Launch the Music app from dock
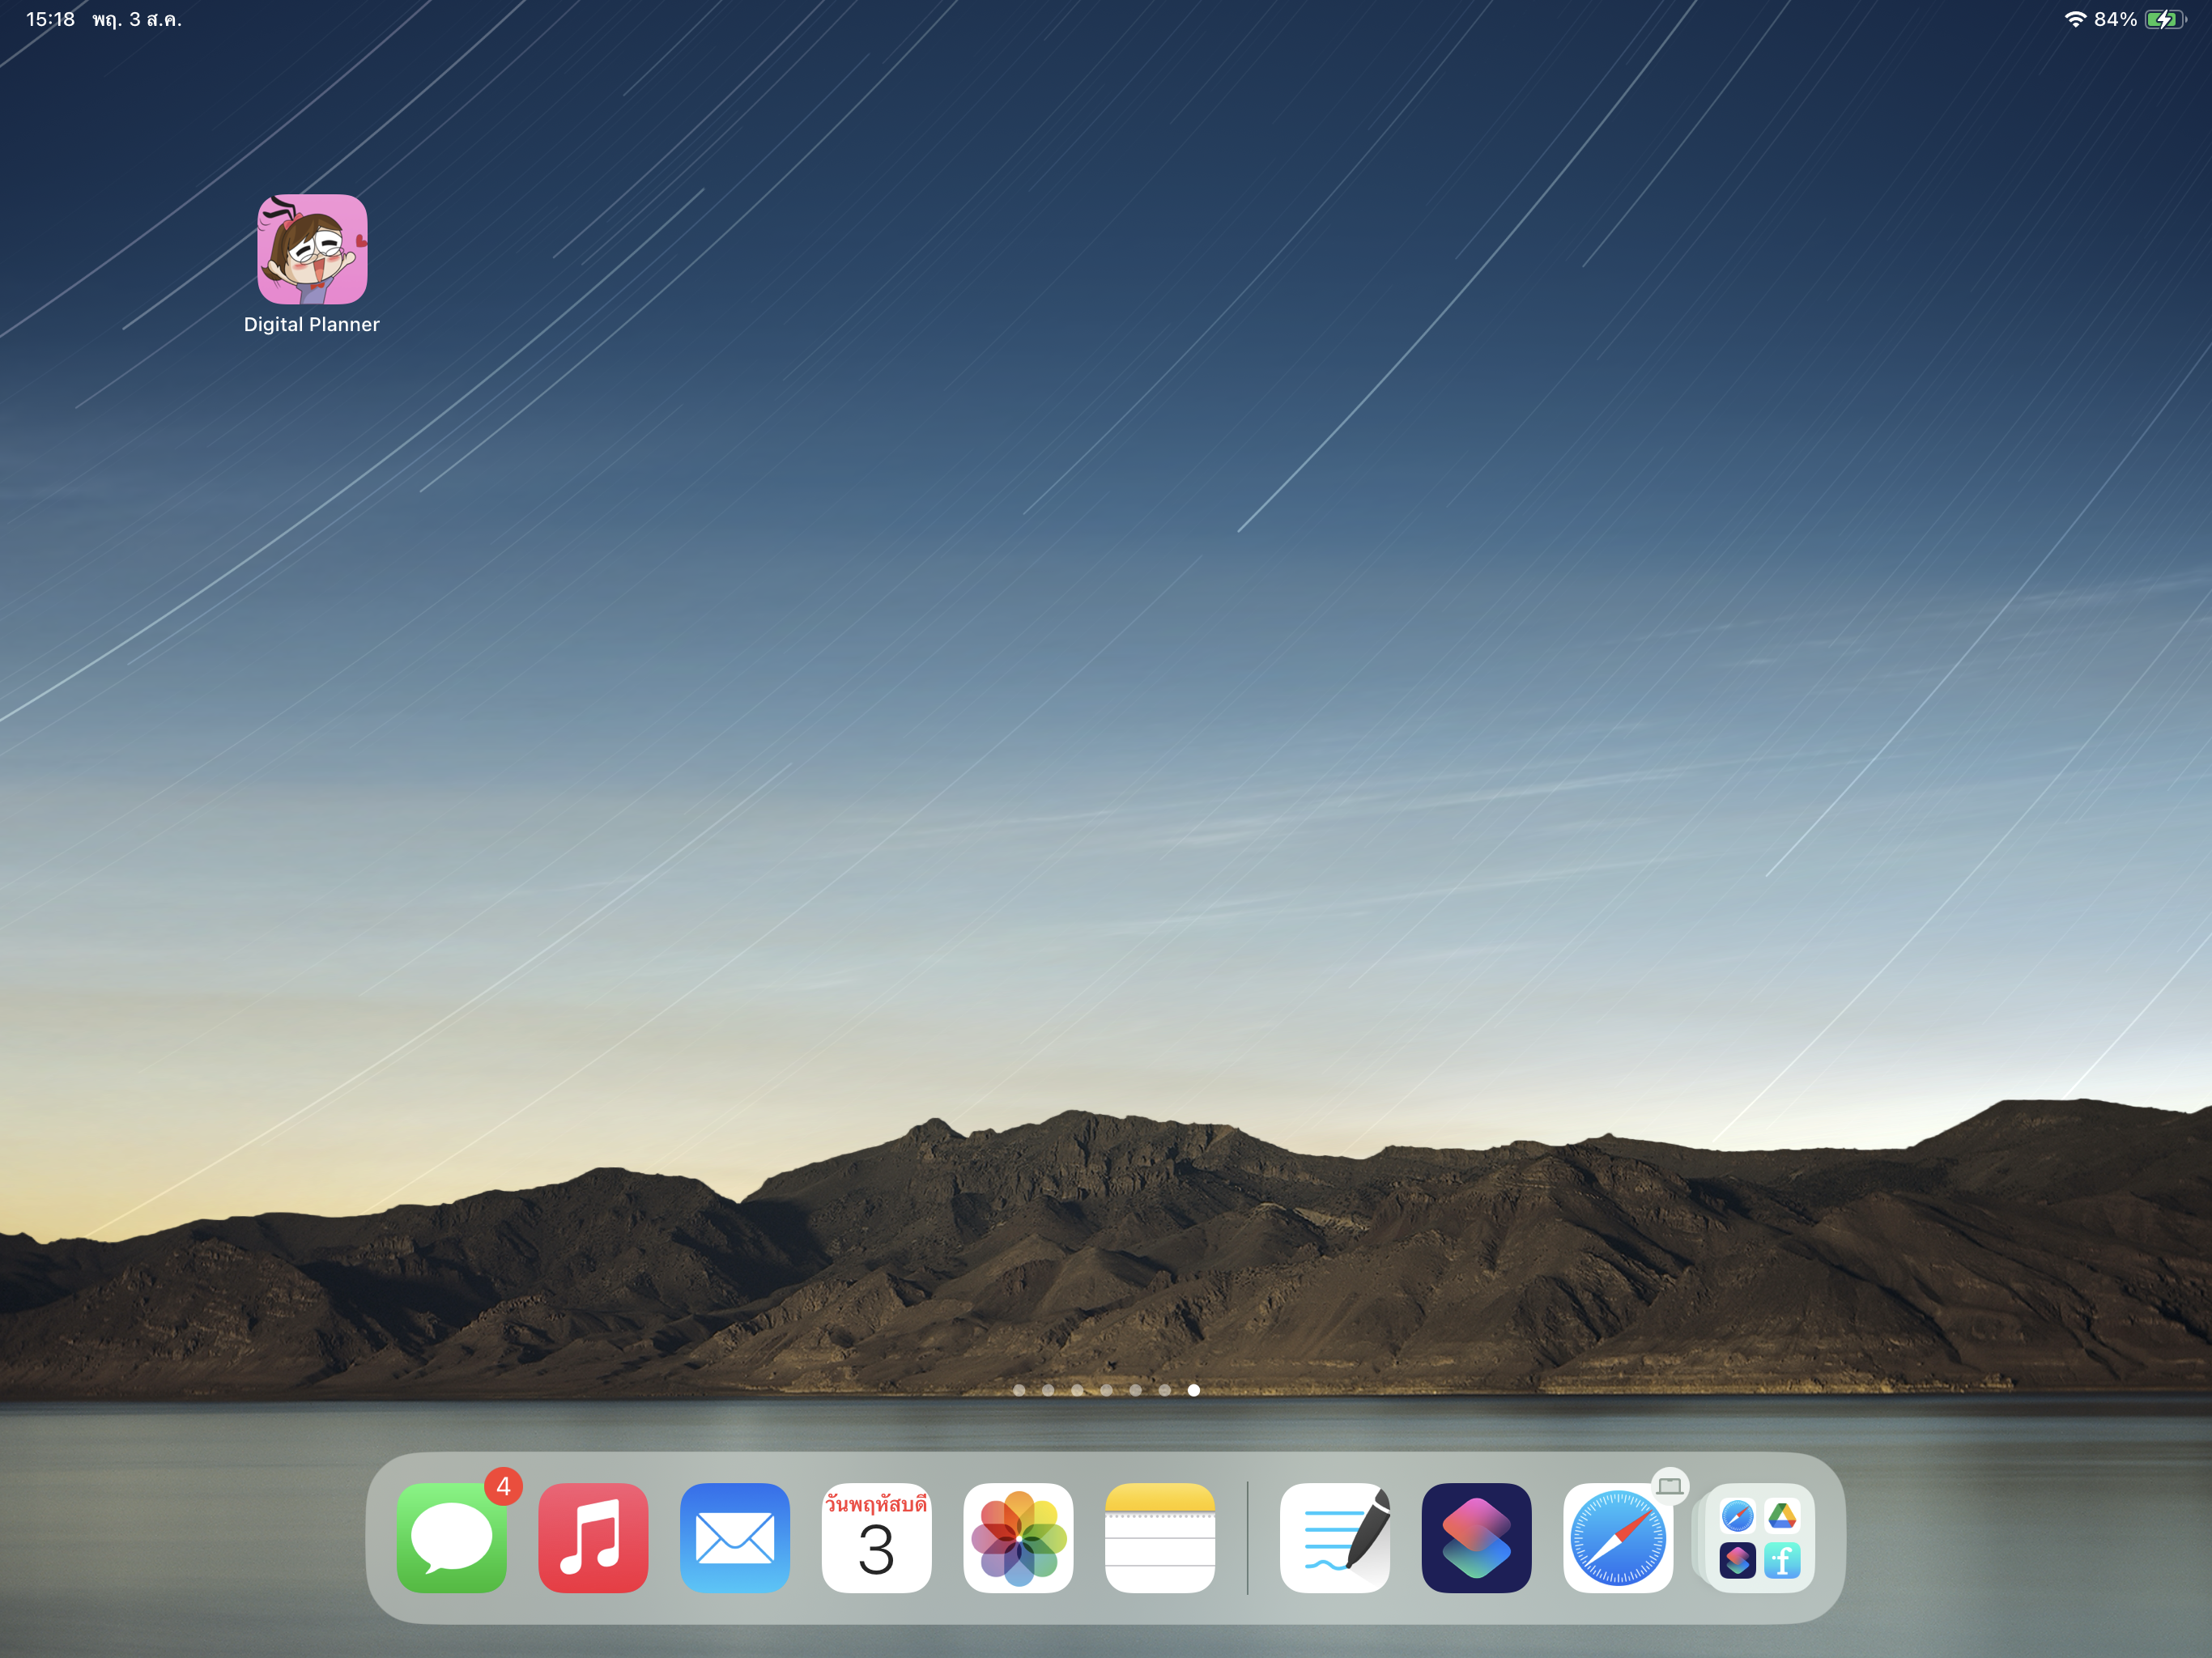2212x1658 pixels. [x=593, y=1537]
